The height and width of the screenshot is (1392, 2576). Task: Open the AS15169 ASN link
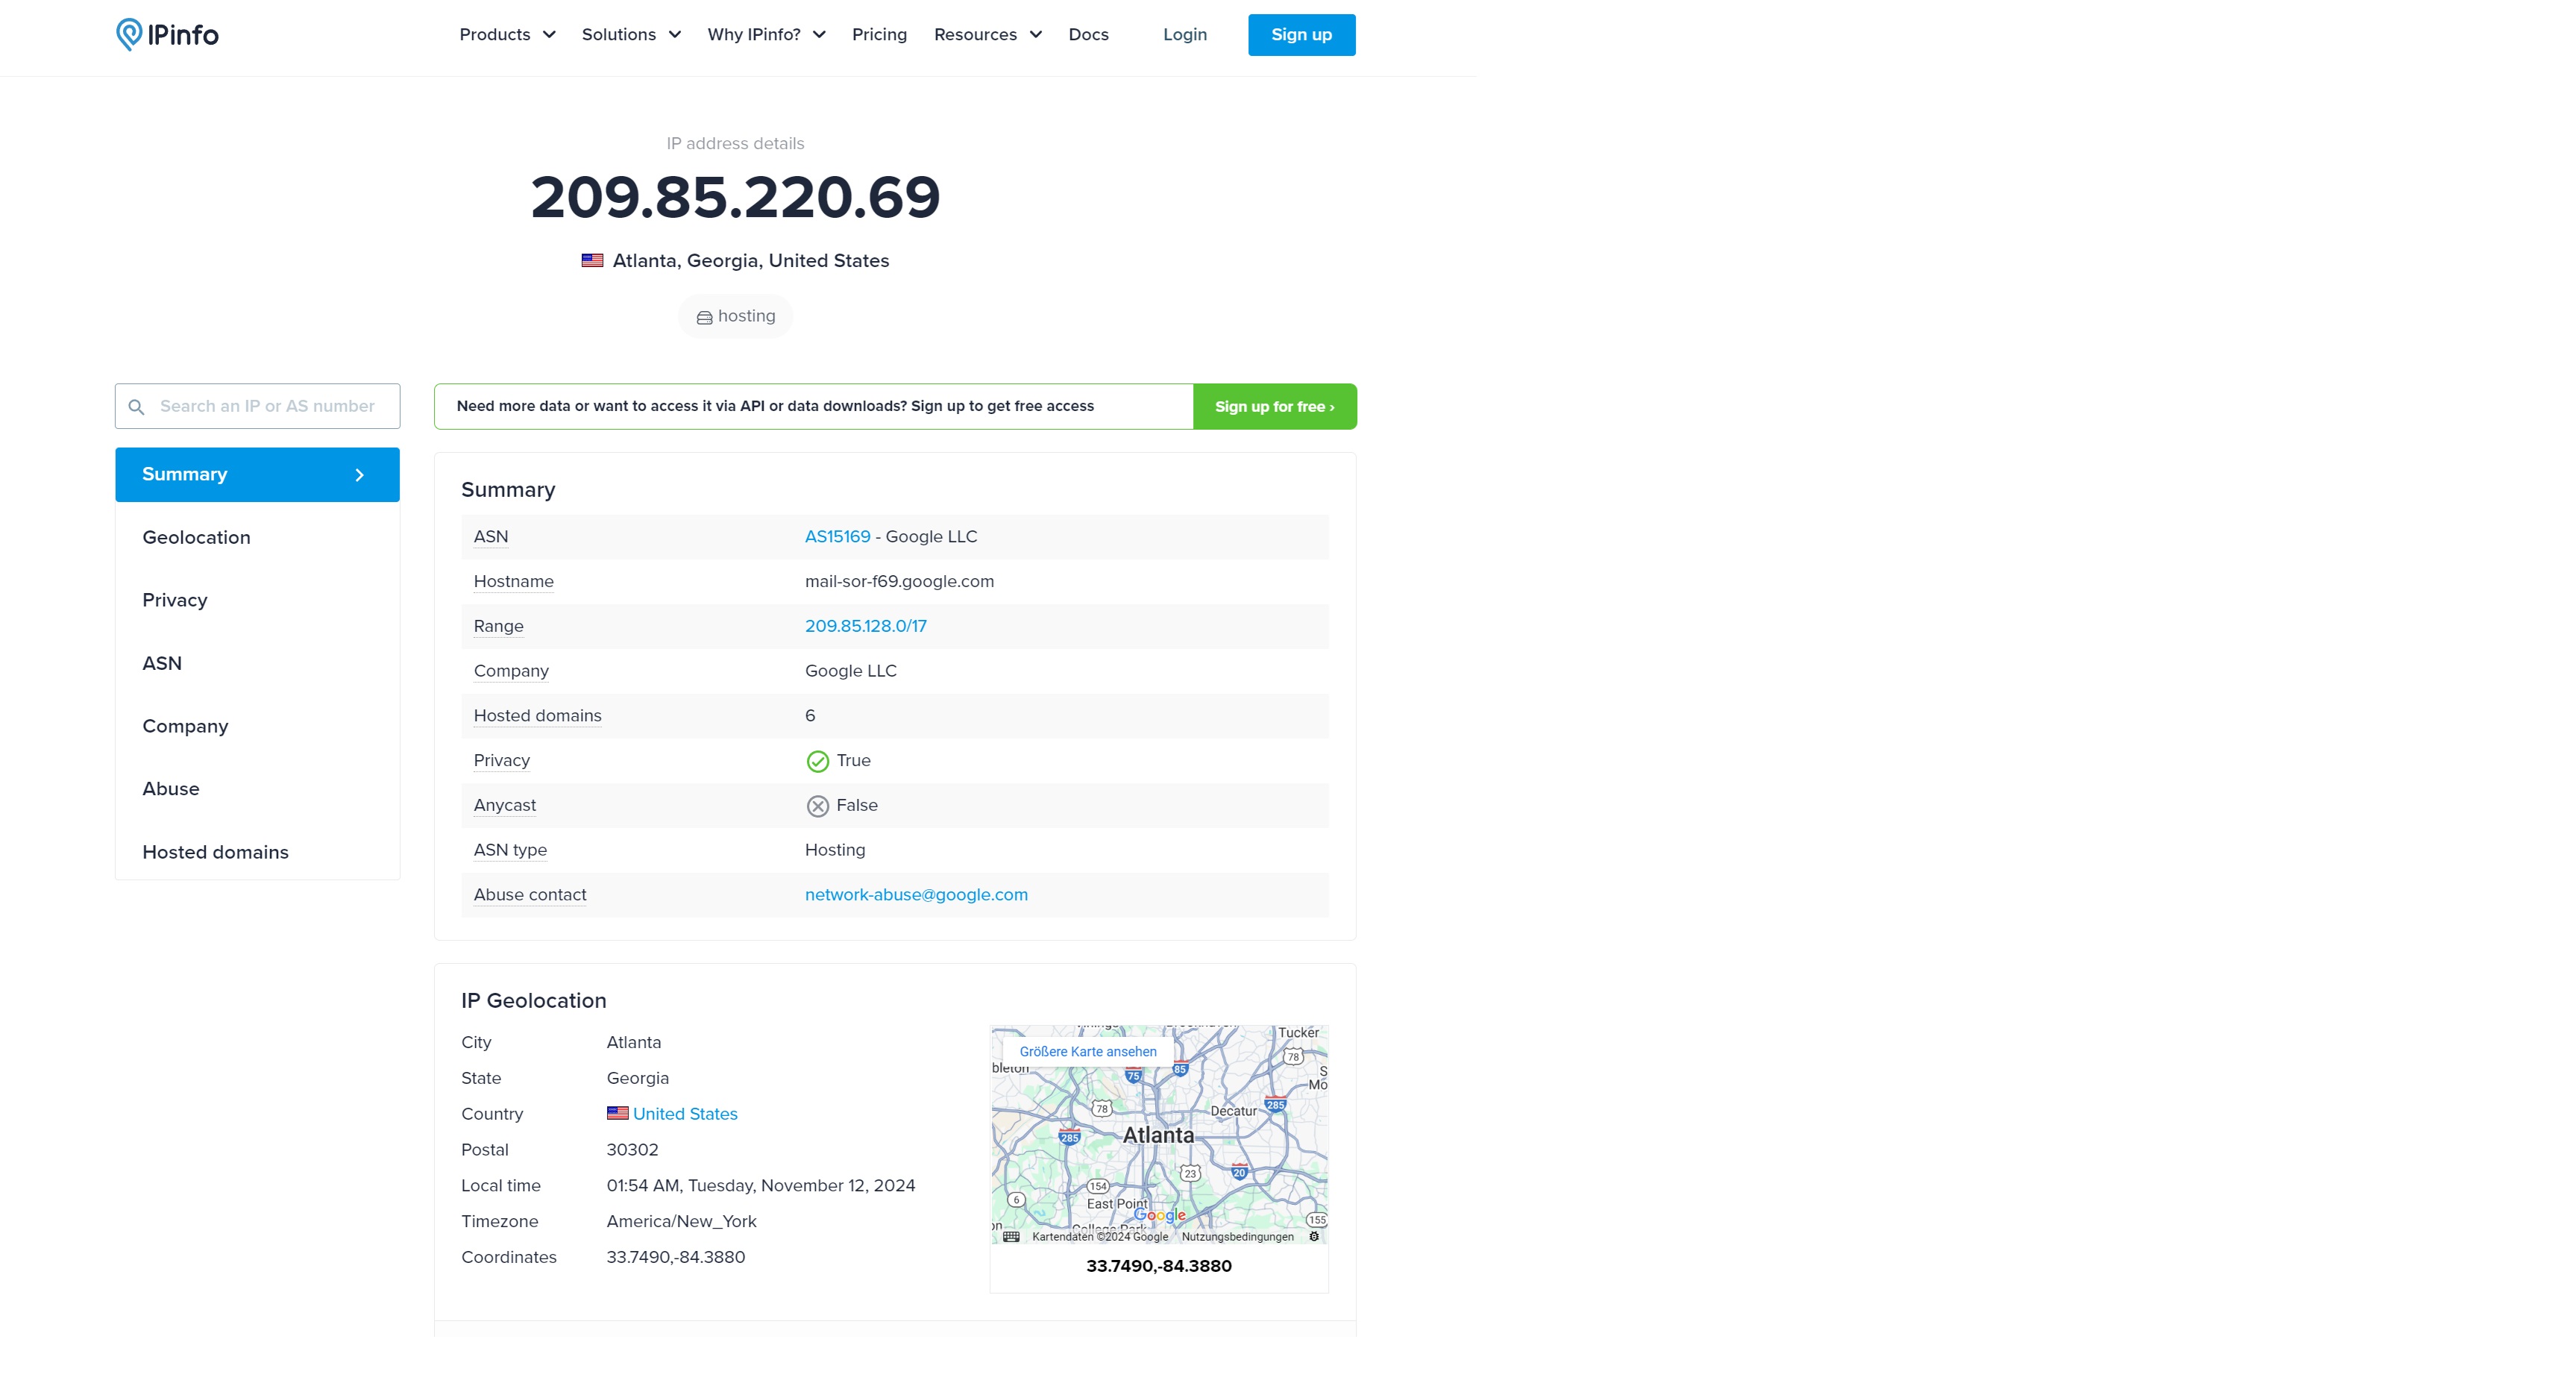pos(837,536)
